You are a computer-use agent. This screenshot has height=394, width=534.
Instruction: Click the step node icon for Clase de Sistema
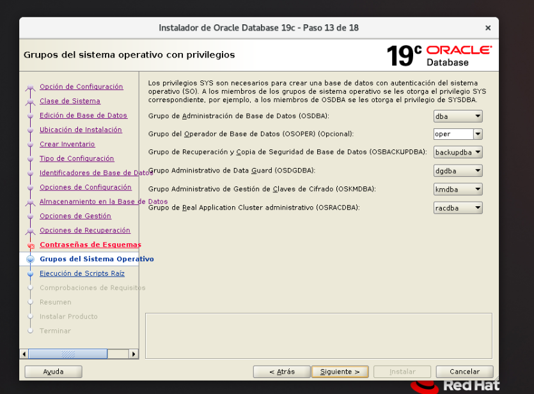coord(31,101)
